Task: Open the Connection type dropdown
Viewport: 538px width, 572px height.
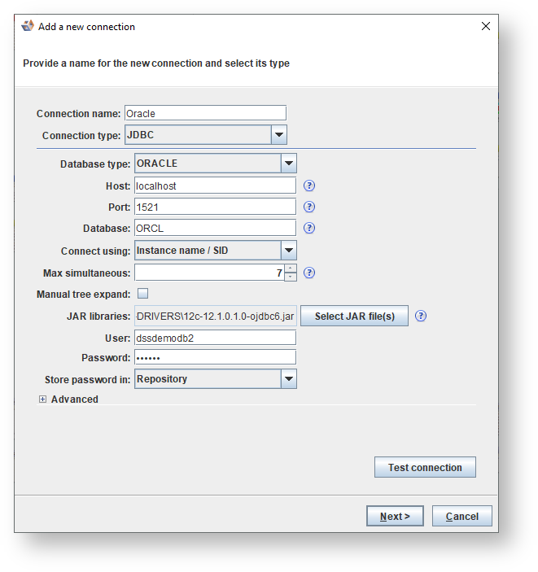Action: (x=278, y=135)
